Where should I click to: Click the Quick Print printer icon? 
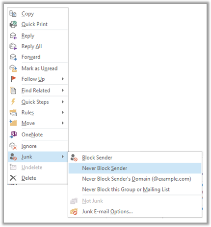13,24
